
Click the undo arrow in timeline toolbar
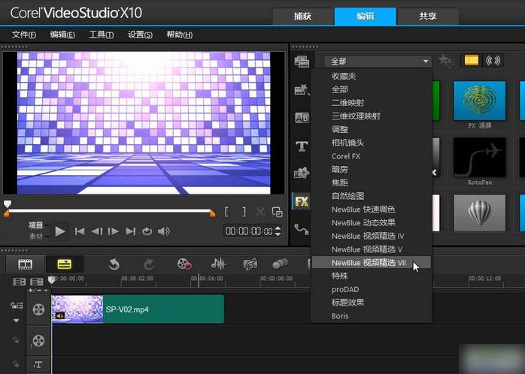[114, 264]
